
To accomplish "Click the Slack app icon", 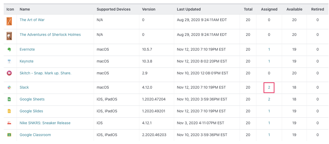I will click(x=9, y=87).
